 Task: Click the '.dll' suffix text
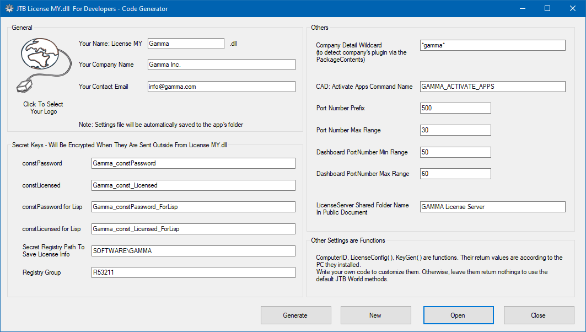[233, 44]
